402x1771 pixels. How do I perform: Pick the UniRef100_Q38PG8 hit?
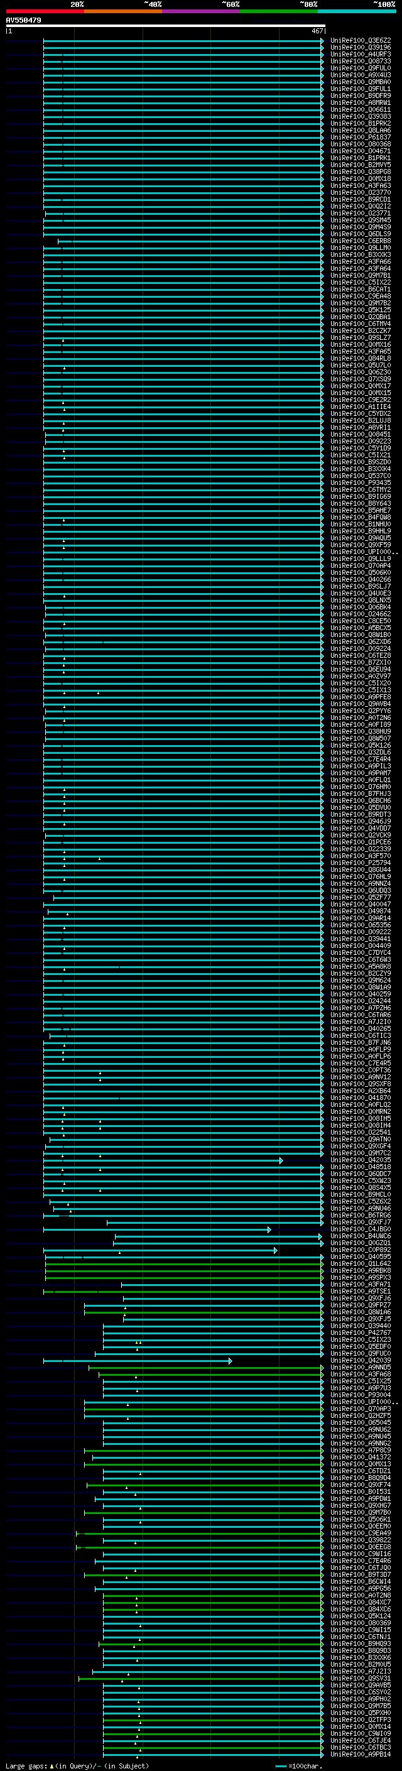(361, 172)
